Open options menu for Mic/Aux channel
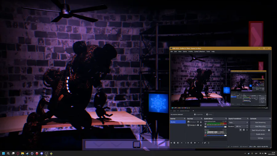This screenshot has height=156, width=277. (x=205, y=133)
